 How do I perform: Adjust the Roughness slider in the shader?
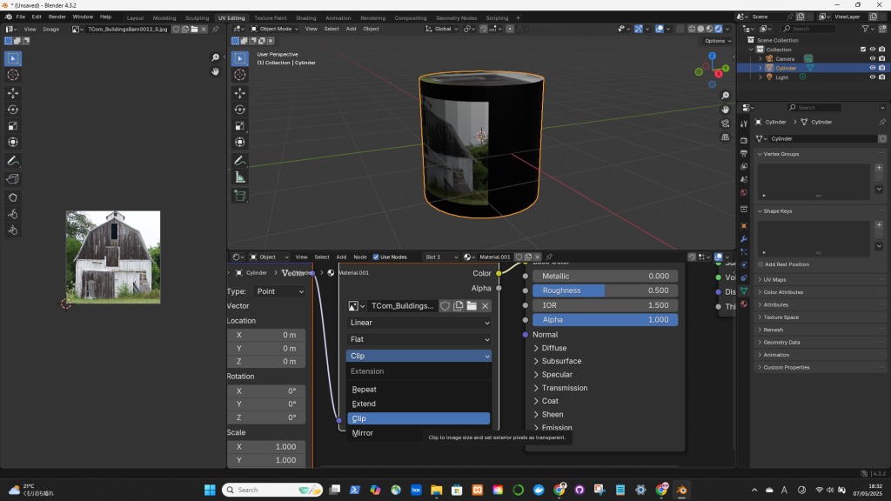point(605,291)
